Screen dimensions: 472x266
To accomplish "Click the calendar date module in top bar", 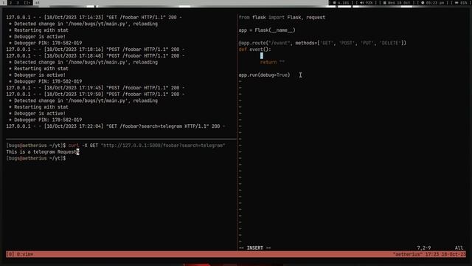I will pyautogui.click(x=397, y=3).
